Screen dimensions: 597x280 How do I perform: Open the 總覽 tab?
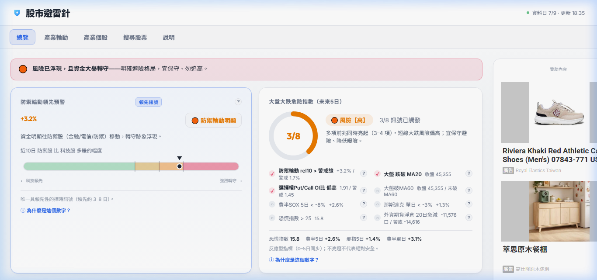pos(23,38)
